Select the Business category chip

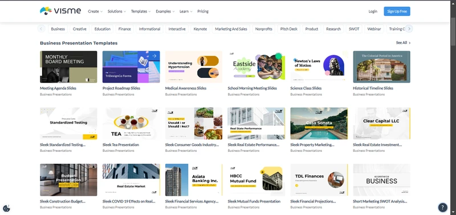pos(58,29)
